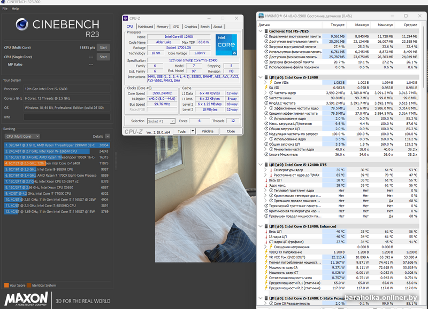428x309 pixels.
Task: Open the CPU (Multi Core) ranking dropdown
Action: (x=22, y=137)
